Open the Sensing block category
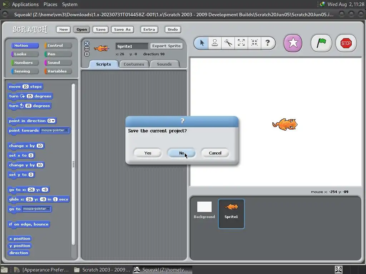 pyautogui.click(x=25, y=71)
